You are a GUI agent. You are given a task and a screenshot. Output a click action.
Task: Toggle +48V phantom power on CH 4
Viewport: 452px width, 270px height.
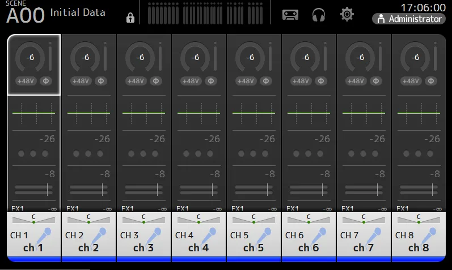click(x=191, y=81)
